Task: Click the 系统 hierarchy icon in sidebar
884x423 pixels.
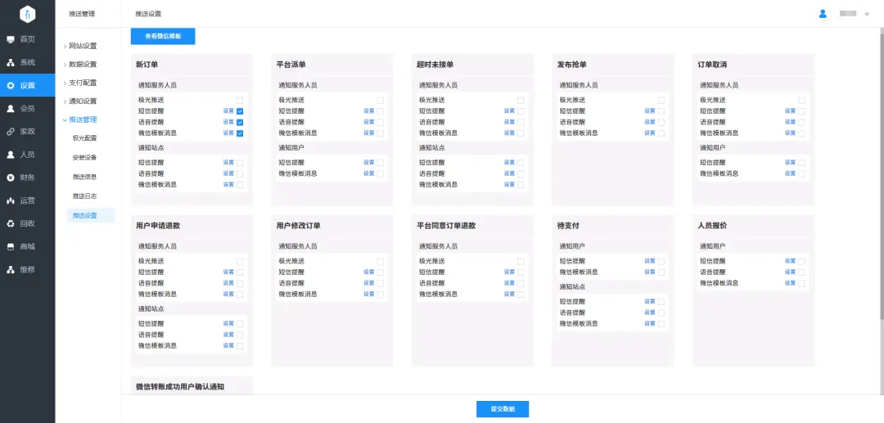Action: pyautogui.click(x=11, y=62)
